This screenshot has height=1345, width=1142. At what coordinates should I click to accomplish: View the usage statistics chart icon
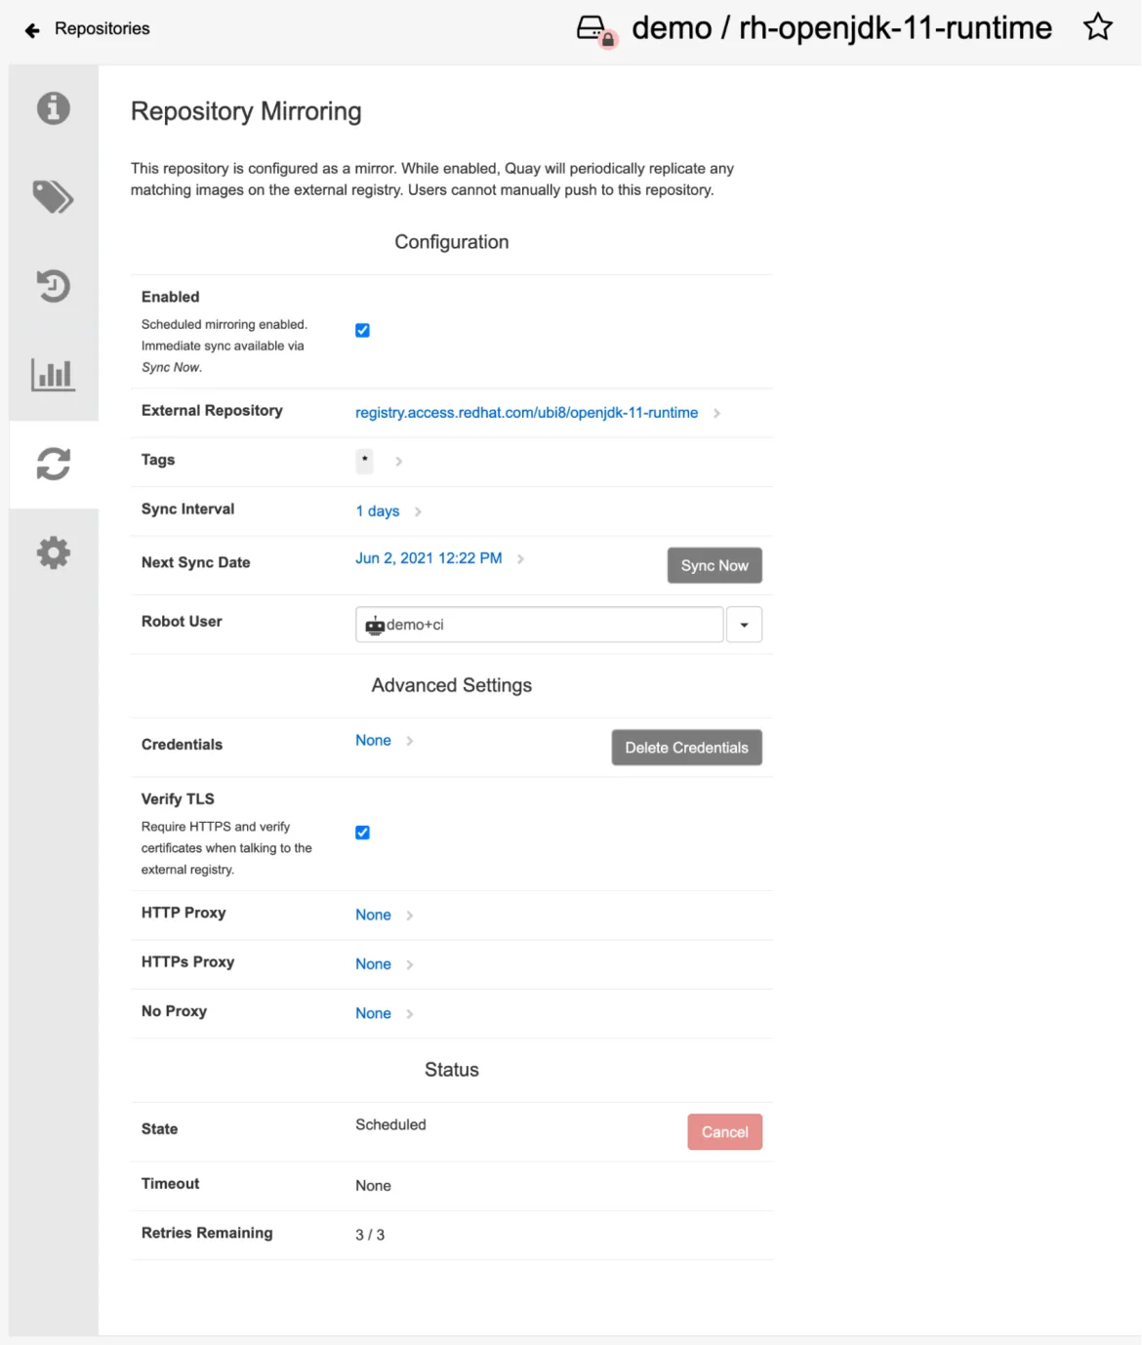(53, 374)
